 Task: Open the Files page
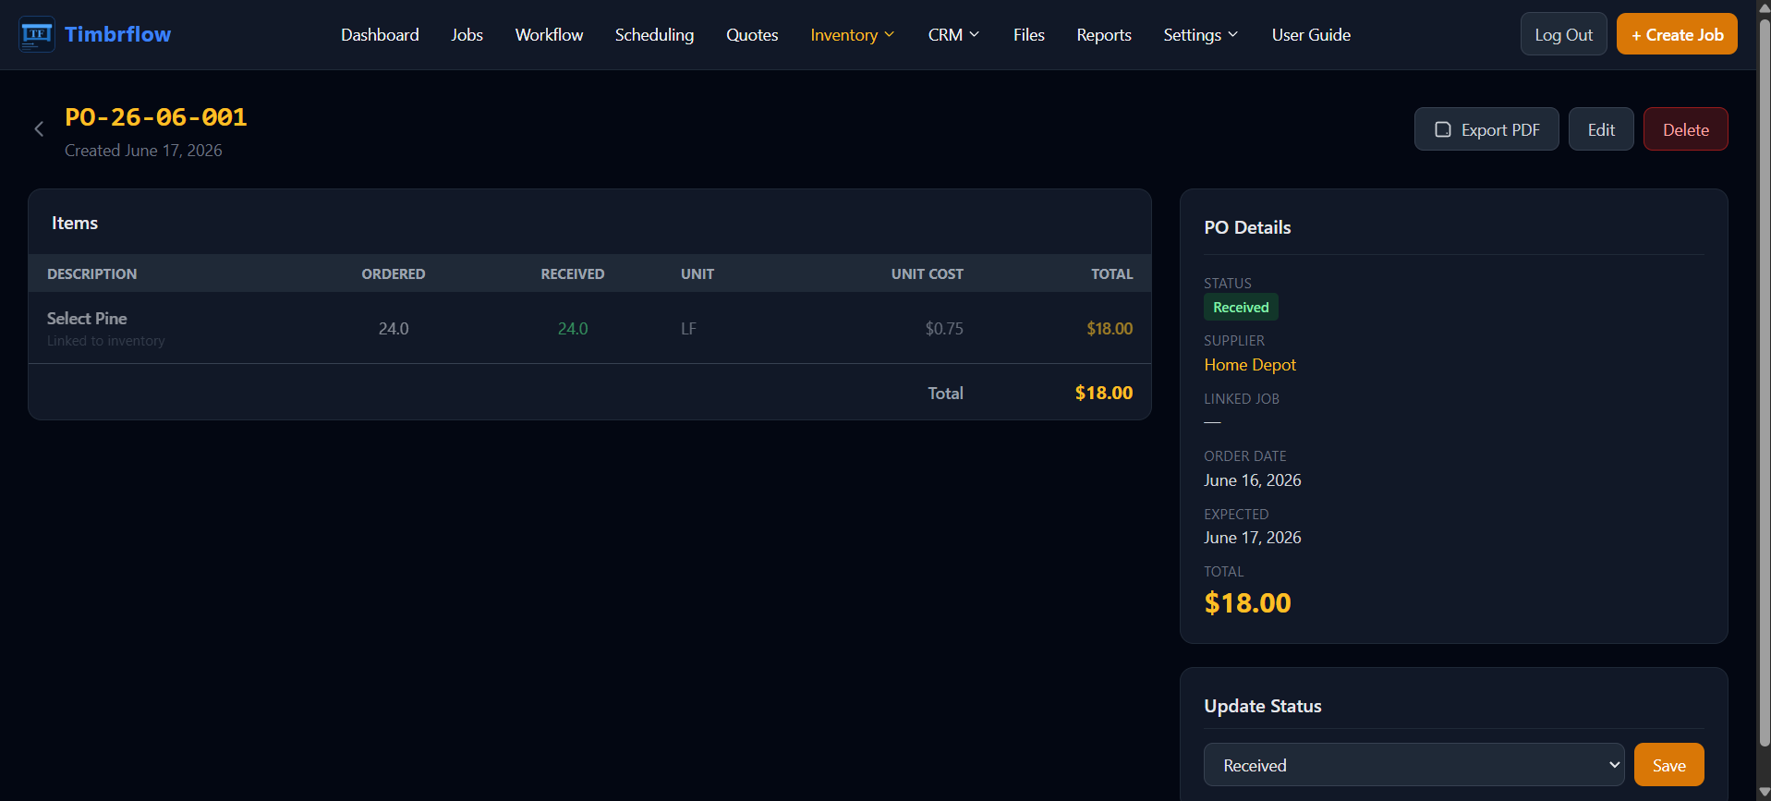1028,35
